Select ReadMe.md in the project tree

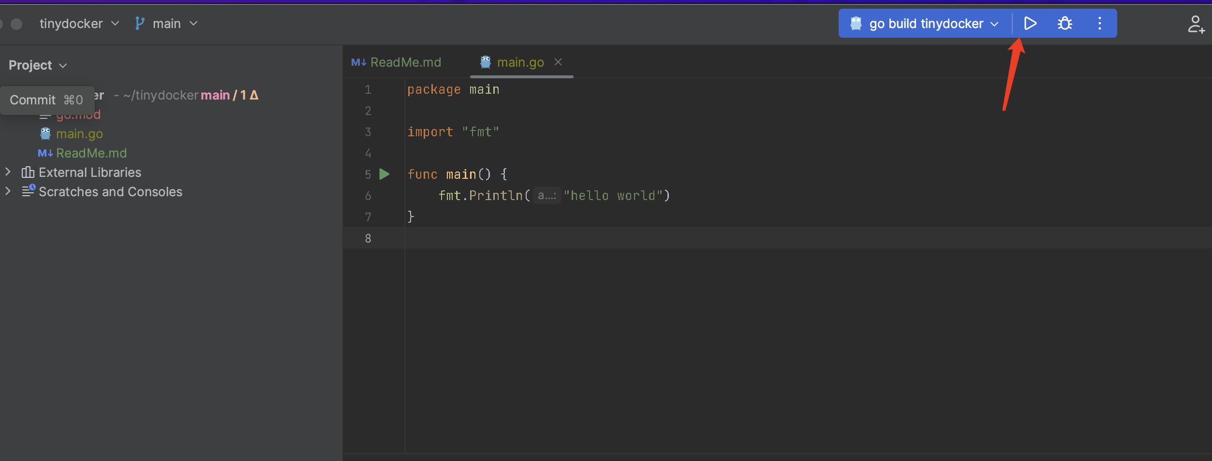click(91, 153)
